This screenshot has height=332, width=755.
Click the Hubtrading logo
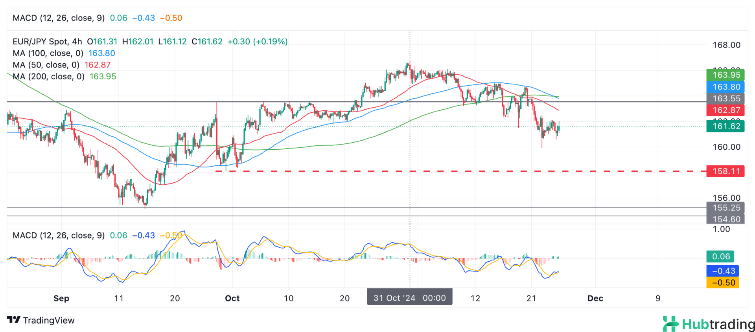click(x=708, y=324)
